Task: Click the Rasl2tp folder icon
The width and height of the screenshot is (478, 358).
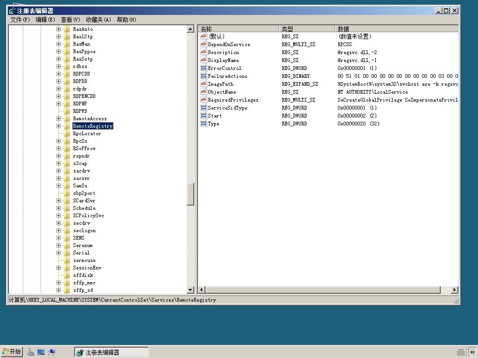Action: pos(67,36)
